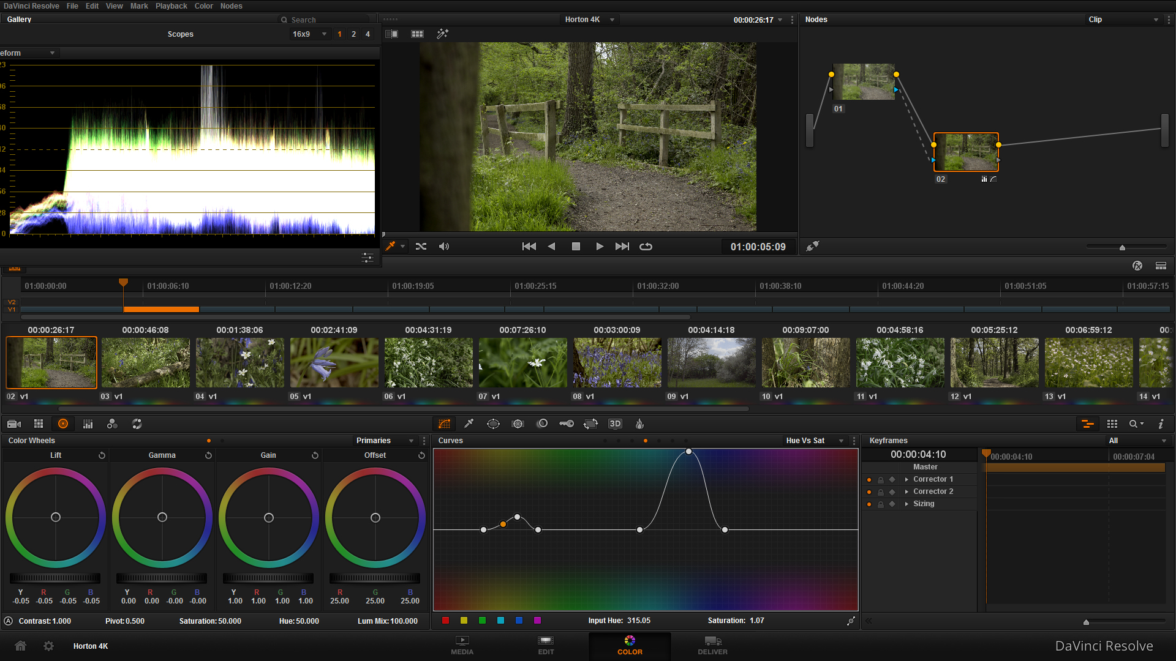Select the red hue swatch below curves

(x=445, y=621)
